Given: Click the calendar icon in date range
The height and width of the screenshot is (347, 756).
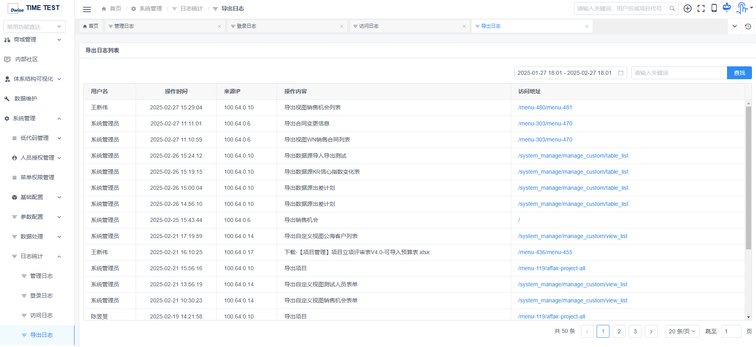Looking at the screenshot, I should [x=621, y=73].
